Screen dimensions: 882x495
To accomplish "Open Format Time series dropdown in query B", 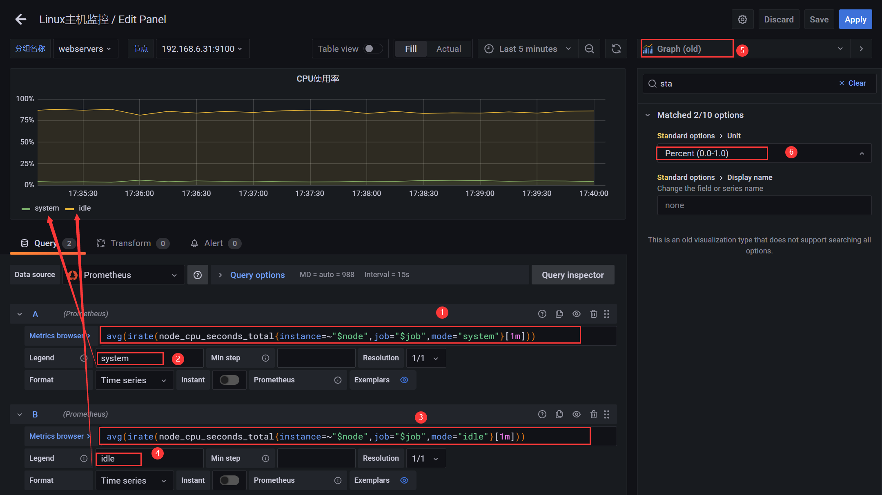I will (134, 480).
